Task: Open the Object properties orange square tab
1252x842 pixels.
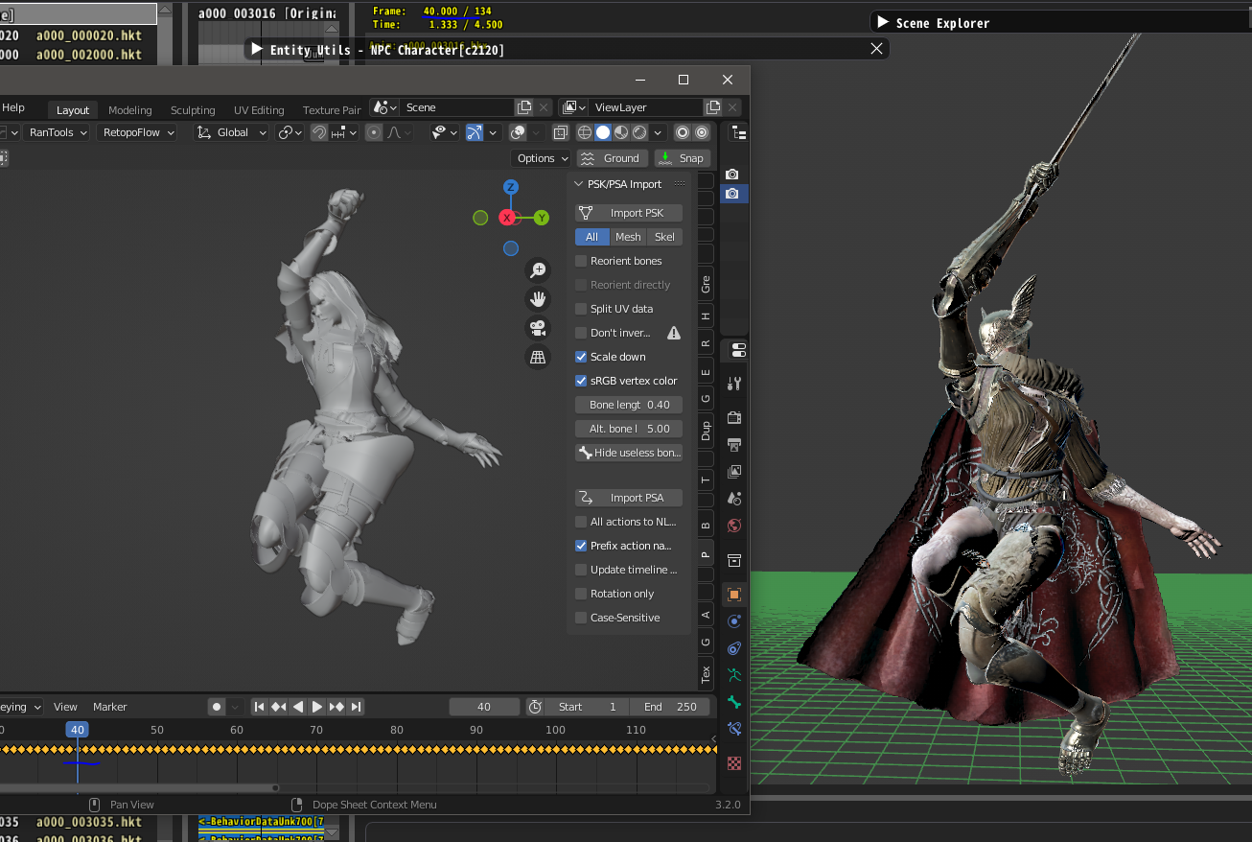Action: pyautogui.click(x=734, y=595)
